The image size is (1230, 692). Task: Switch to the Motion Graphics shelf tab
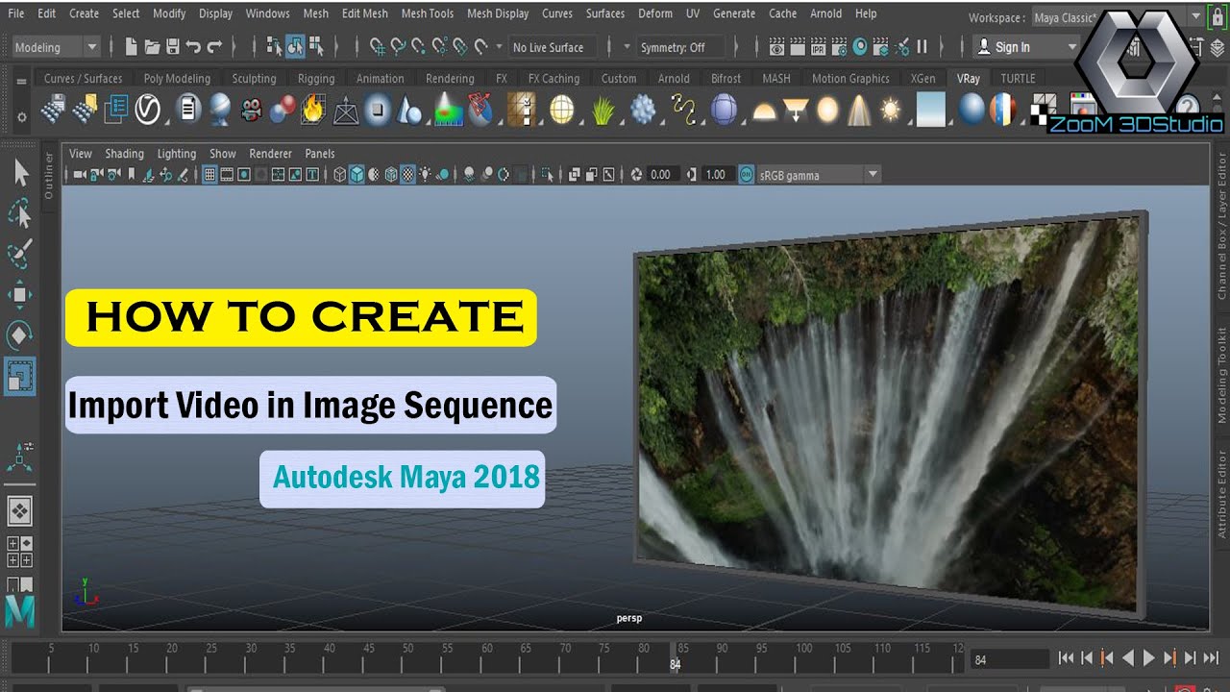tap(850, 79)
